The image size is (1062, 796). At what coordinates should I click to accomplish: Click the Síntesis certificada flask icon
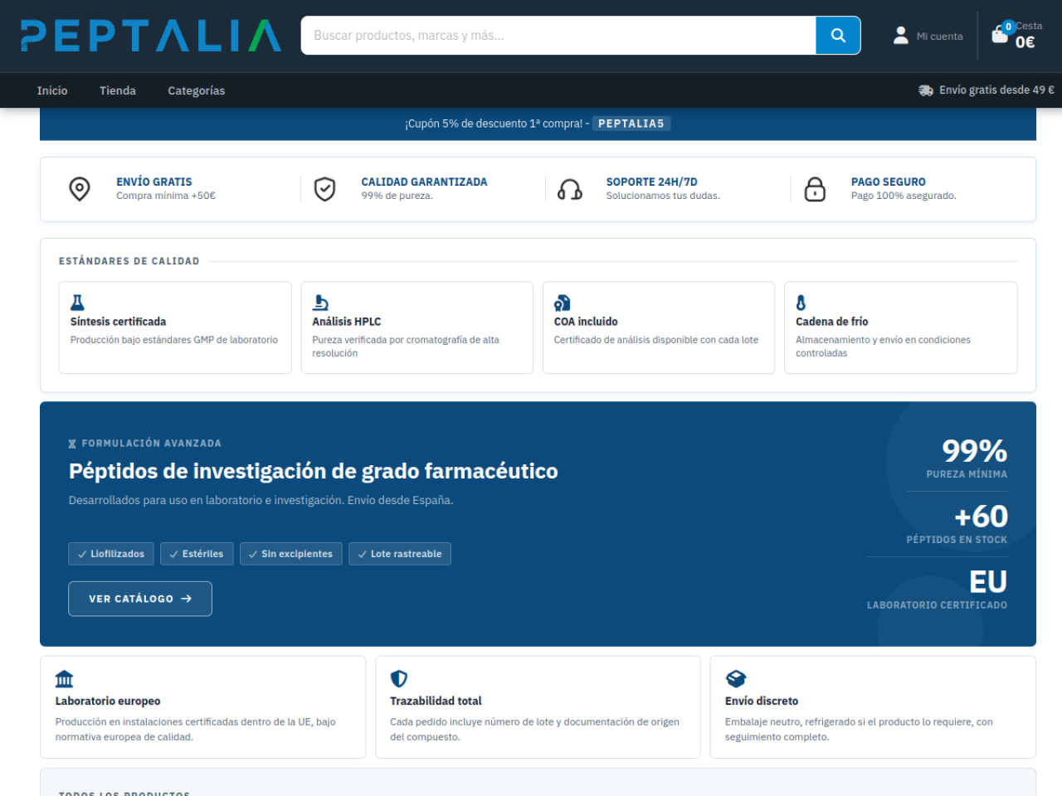(x=77, y=303)
